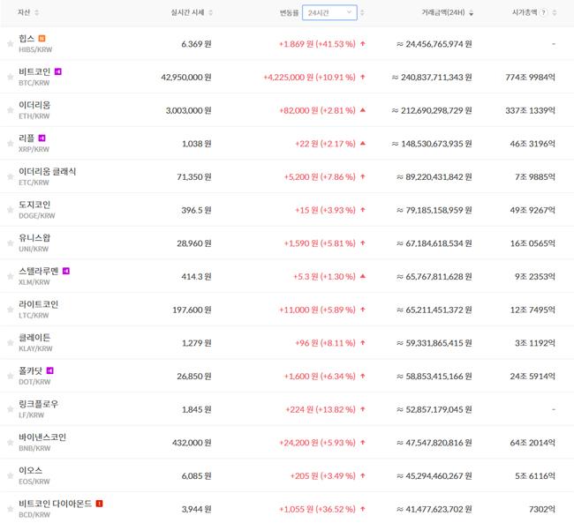Viewport: 574px width, 523px height.
Task: Star the 링크플로우 LF/KRW row
Action: [11, 409]
